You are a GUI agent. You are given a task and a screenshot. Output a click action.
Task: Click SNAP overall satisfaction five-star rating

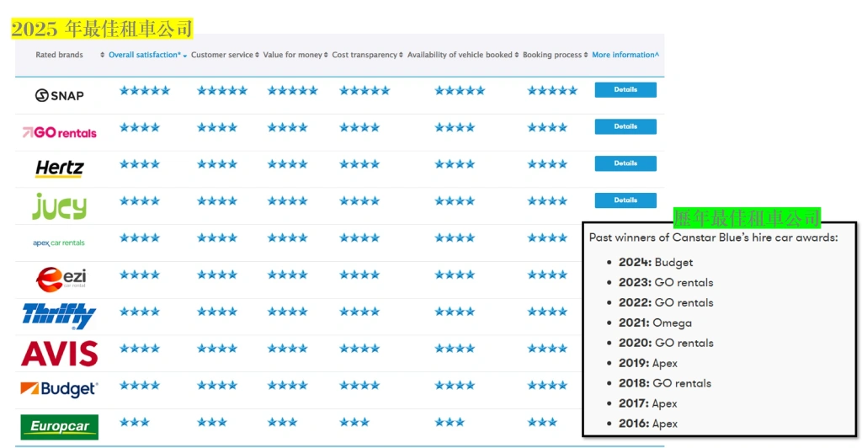pyautogui.click(x=145, y=91)
